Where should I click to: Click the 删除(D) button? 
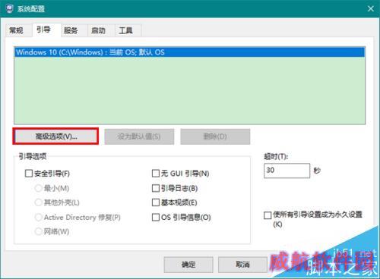coord(215,136)
